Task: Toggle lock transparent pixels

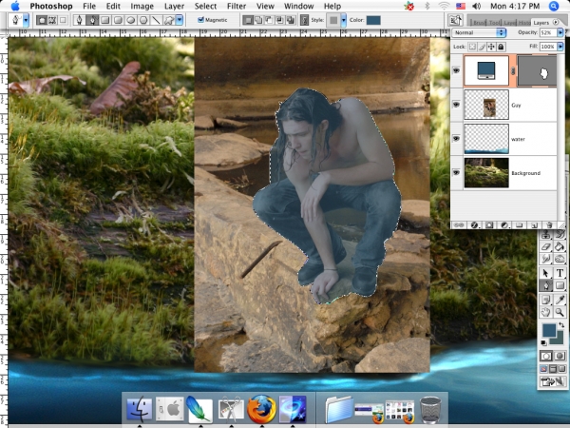Action: click(472, 47)
